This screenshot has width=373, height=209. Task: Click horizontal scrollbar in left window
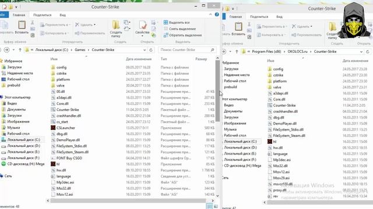point(128,201)
